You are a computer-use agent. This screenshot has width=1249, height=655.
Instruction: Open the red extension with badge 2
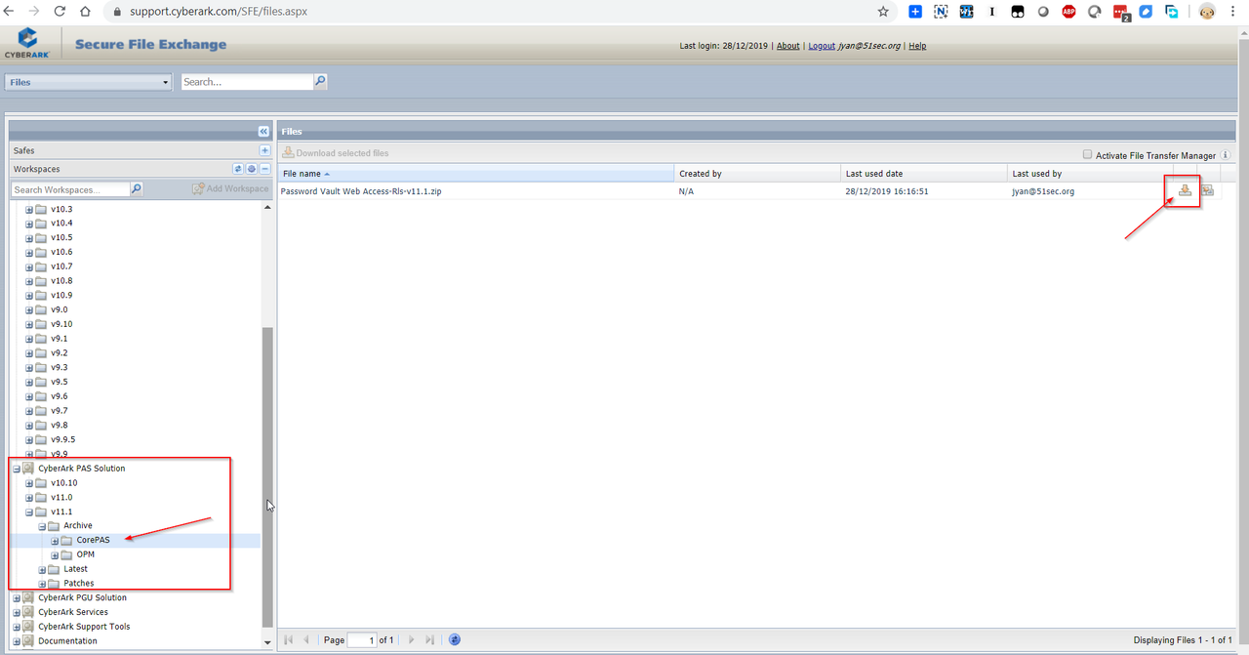(x=1121, y=13)
